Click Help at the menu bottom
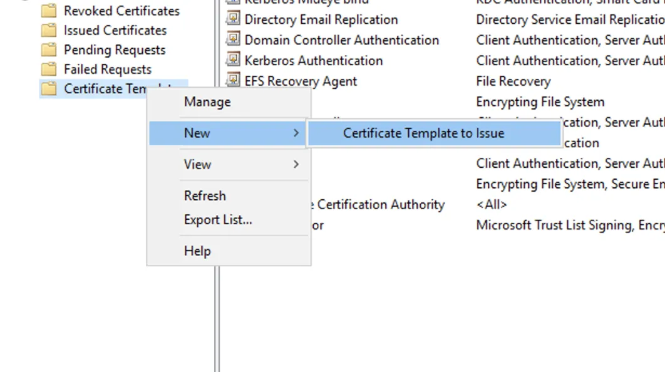Viewport: 665px width, 372px height. coord(197,251)
